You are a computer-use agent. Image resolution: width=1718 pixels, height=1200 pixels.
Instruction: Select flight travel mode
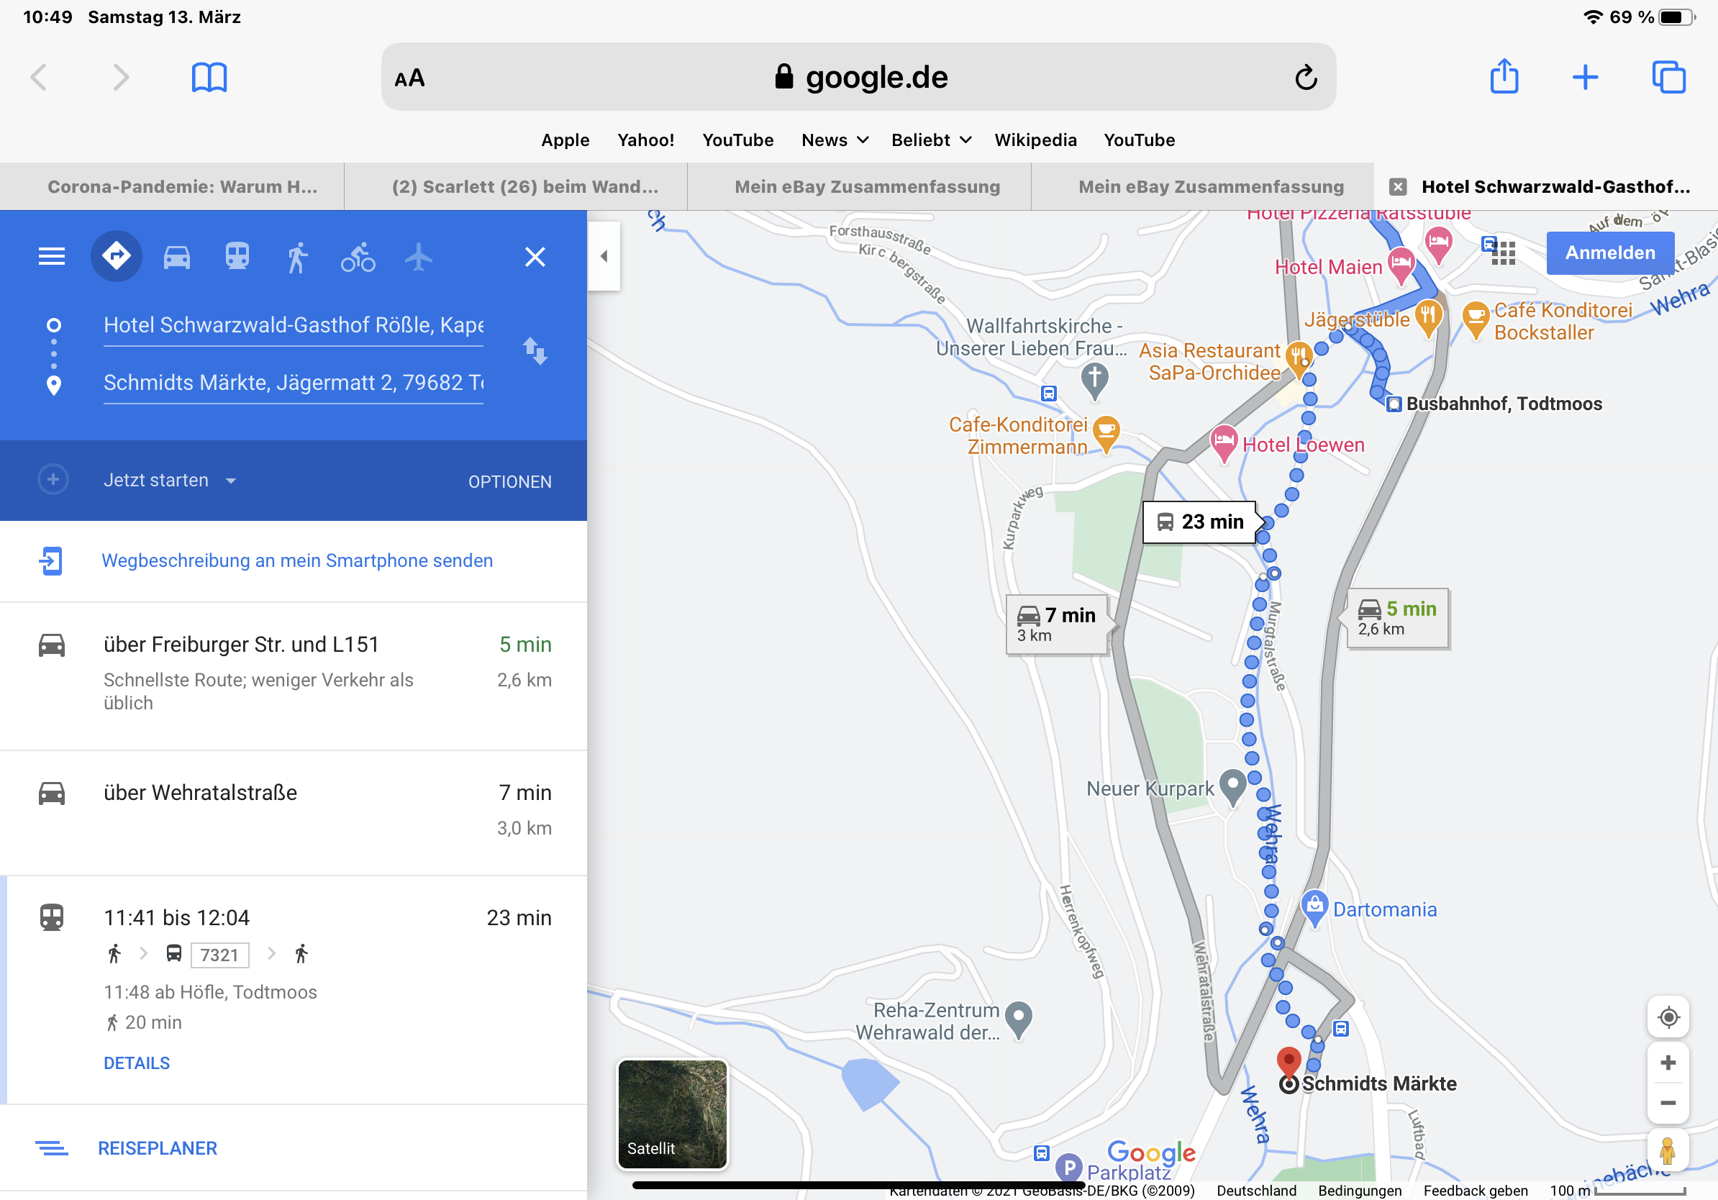pos(418,257)
